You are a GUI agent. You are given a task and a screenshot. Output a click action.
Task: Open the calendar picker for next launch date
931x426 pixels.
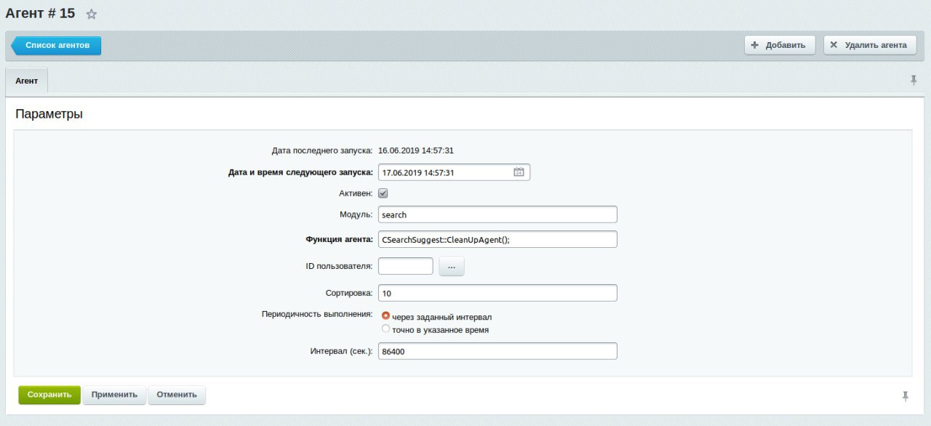[519, 172]
